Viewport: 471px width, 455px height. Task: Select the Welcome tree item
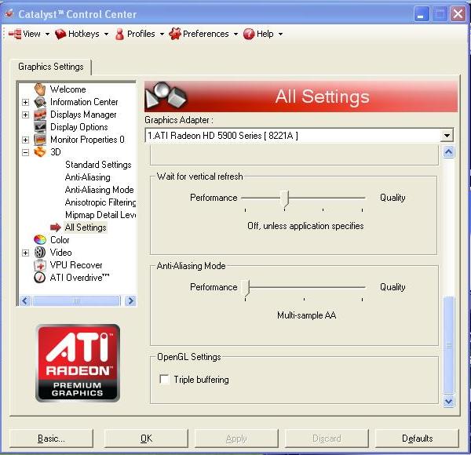68,89
